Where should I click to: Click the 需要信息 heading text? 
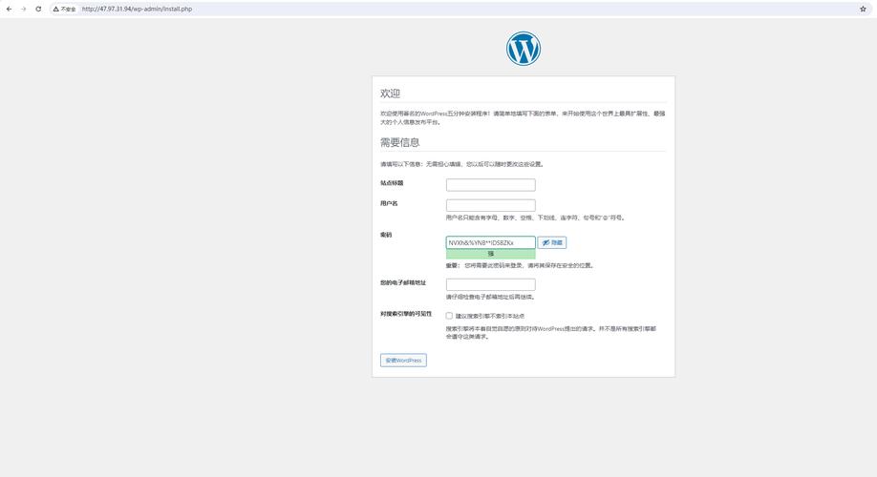pos(400,142)
